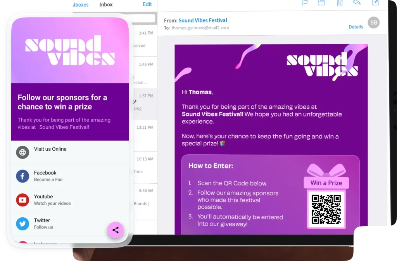Flag the open email
397x261 pixels.
click(304, 3)
